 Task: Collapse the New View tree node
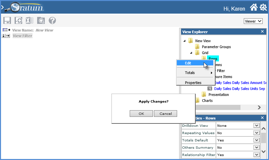[185, 41]
